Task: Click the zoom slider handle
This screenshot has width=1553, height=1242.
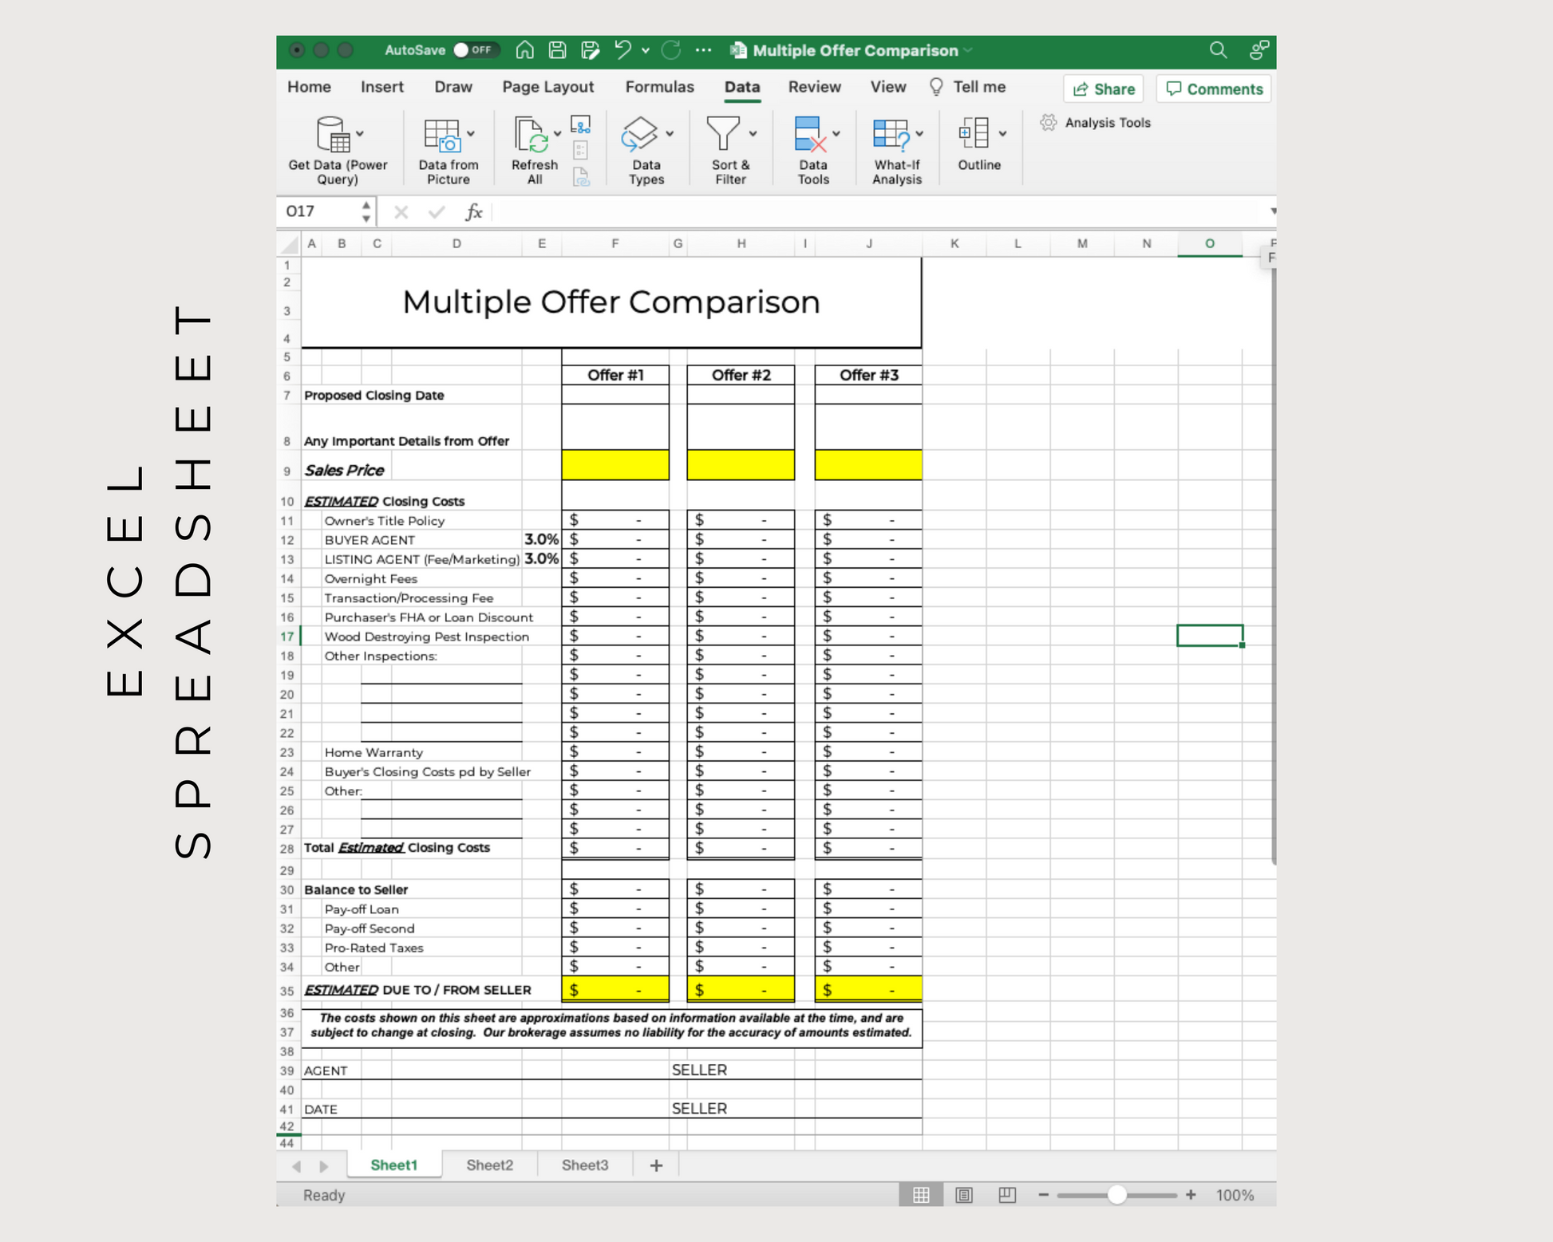Action: (x=1116, y=1194)
